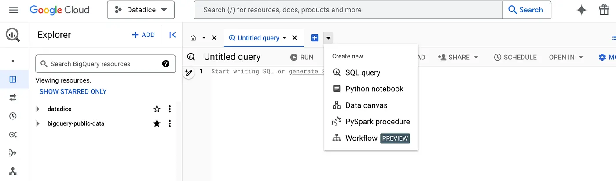Click the help icon in resource search
The image size is (616, 181).
point(166,64)
